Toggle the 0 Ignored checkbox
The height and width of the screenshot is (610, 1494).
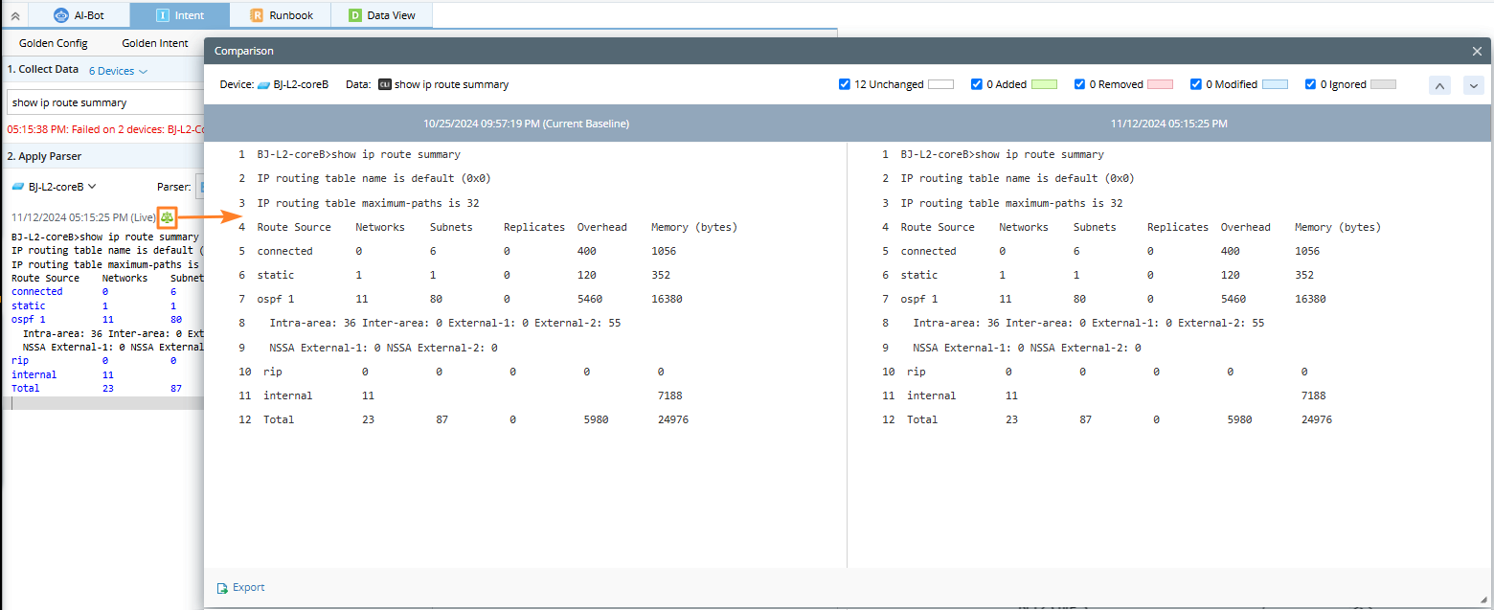point(1311,84)
